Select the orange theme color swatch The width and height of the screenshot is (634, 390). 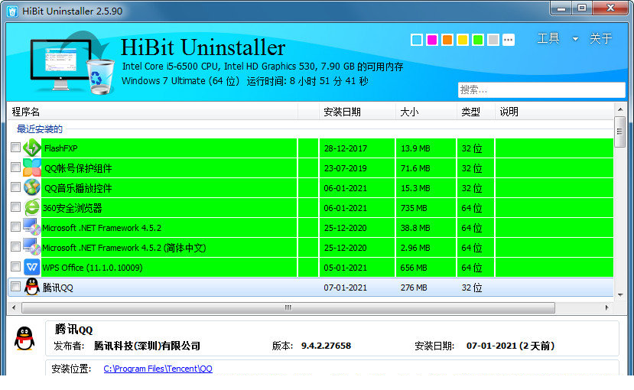[447, 40]
